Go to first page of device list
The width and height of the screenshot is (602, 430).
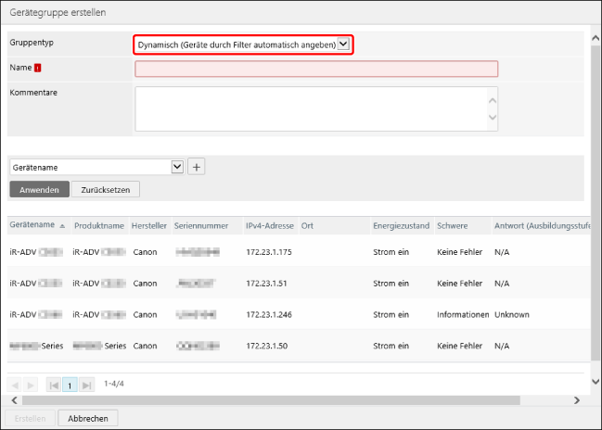point(54,384)
